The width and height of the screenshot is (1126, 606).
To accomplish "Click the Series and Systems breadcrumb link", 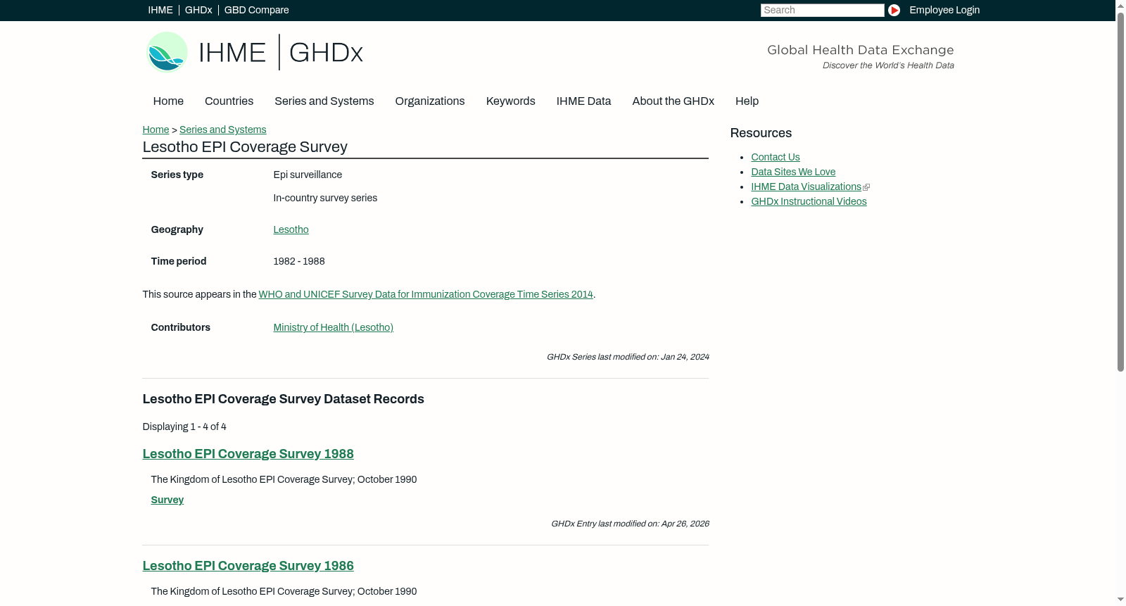I will 222,130.
